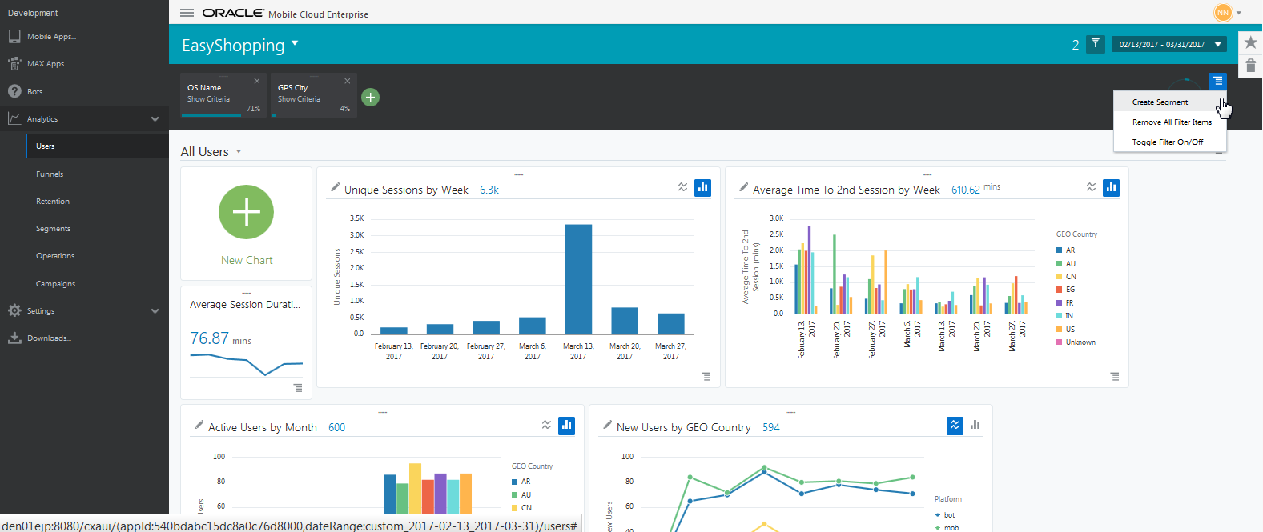Image resolution: width=1263 pixels, height=532 pixels.
Task: Click the bot legend entry in New Users chart
Action: (x=945, y=515)
